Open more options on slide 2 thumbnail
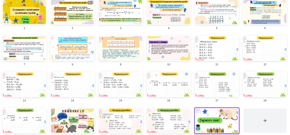The height and width of the screenshot is (135, 290). [x=90, y=3]
